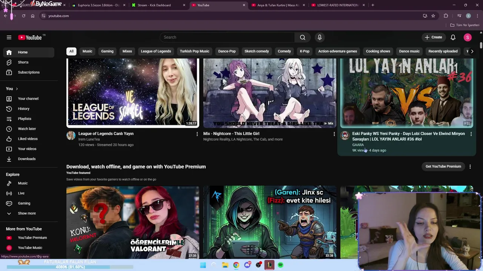This screenshot has height=271, width=483.
Task: Open Live under Explore
Action: [29, 193]
